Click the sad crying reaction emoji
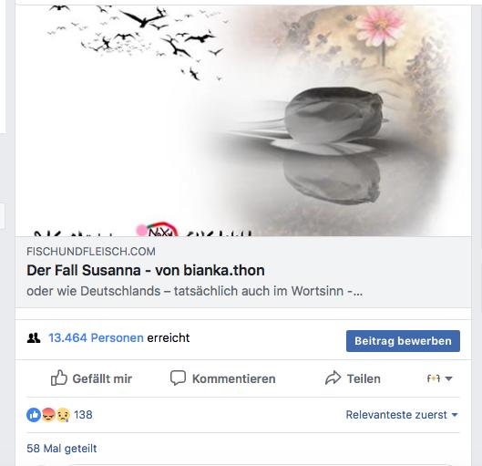Screen dimensions: 482x466 pos(63,415)
